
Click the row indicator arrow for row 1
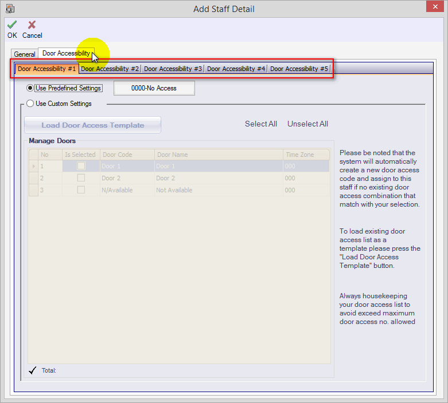33,166
